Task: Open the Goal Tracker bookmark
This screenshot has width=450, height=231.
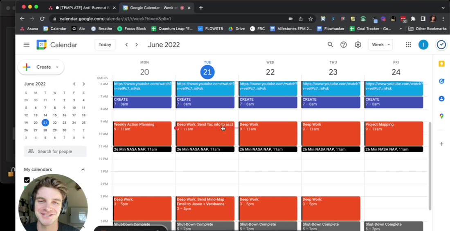Action: 371,29
